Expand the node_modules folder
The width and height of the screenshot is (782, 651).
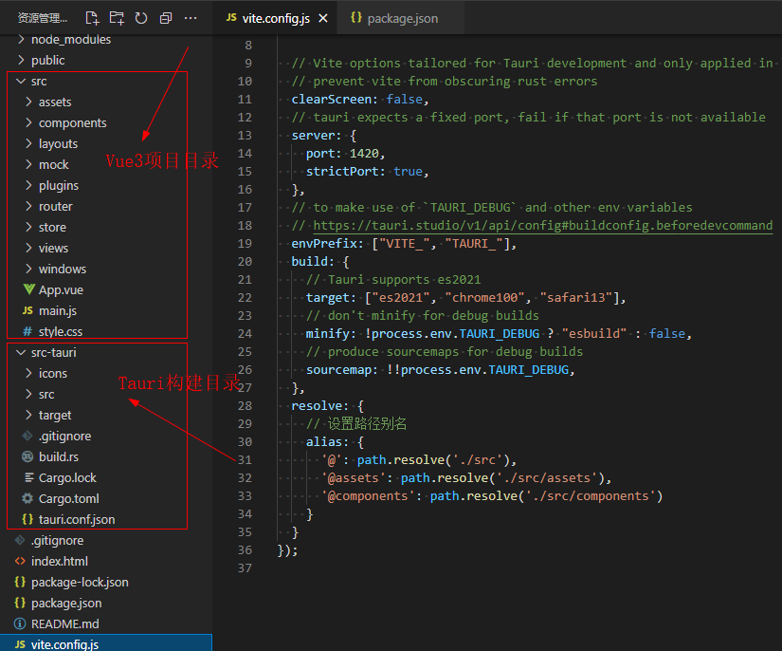21,40
